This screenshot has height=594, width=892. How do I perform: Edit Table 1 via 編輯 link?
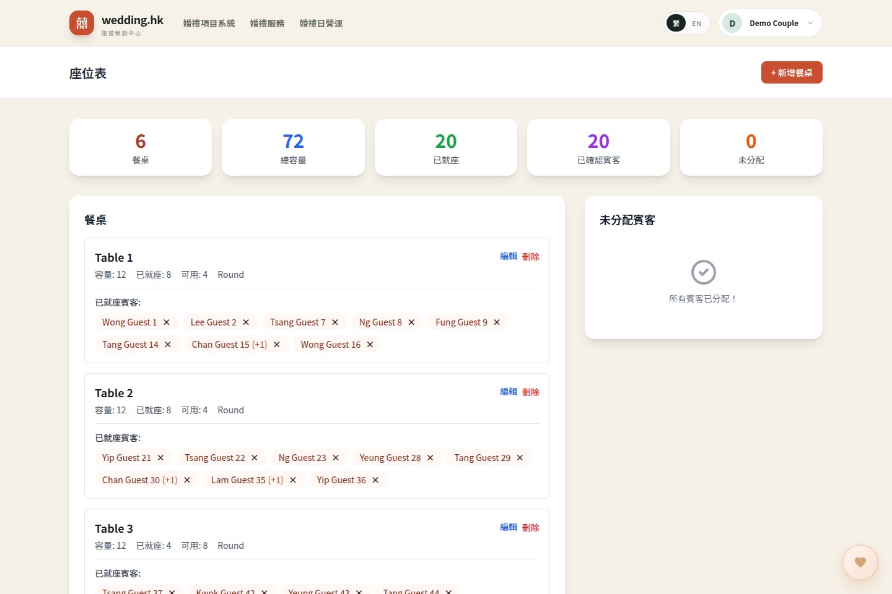pos(509,256)
